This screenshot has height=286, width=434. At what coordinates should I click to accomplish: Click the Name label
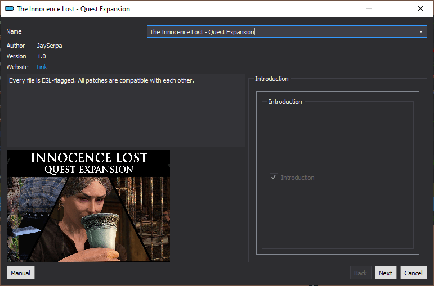coord(14,31)
